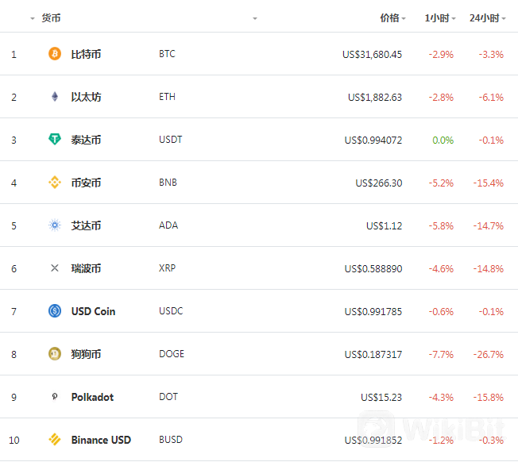The height and width of the screenshot is (462, 518).
Task: Sort by 1小时 change column
Action: (x=440, y=17)
